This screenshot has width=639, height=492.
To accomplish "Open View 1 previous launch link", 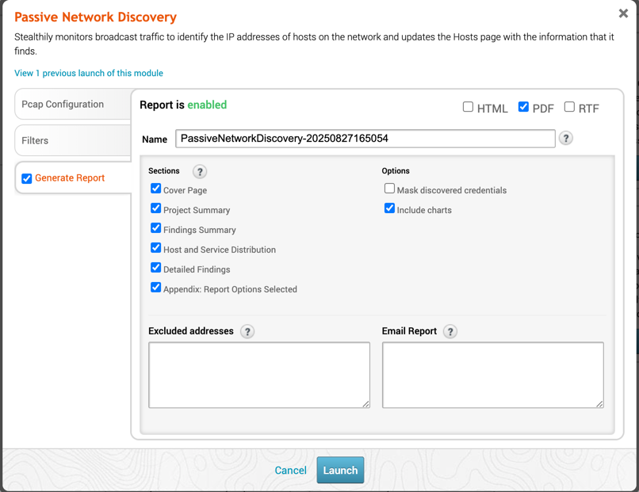I will [x=89, y=73].
